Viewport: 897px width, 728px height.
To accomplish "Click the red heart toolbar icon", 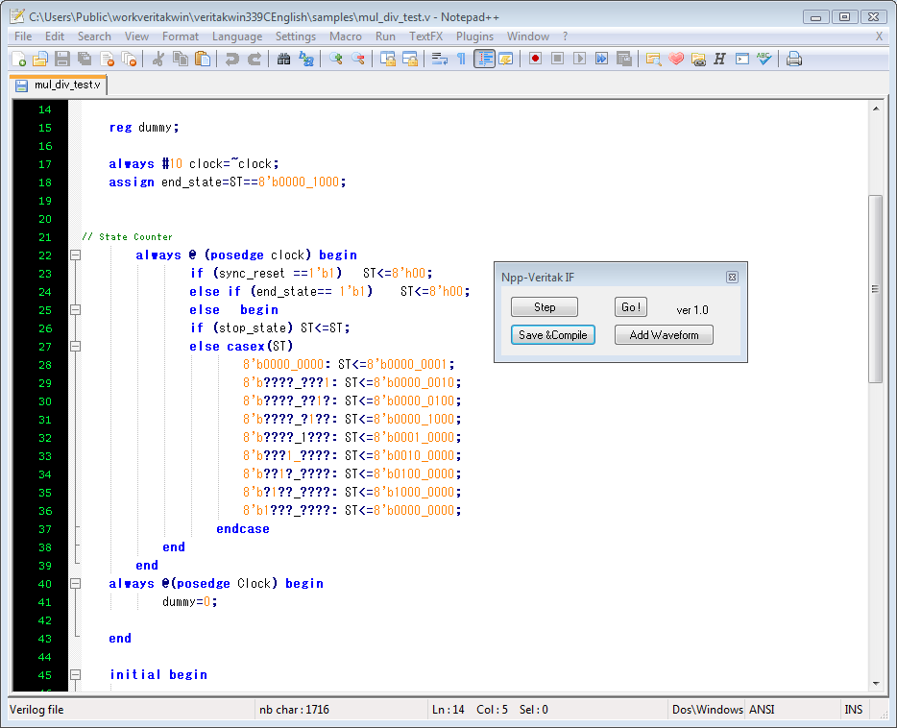I will (x=676, y=59).
